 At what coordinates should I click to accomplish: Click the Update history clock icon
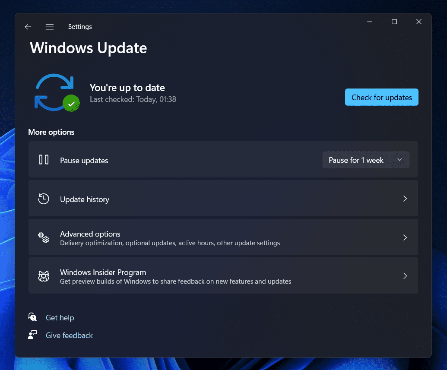click(44, 199)
